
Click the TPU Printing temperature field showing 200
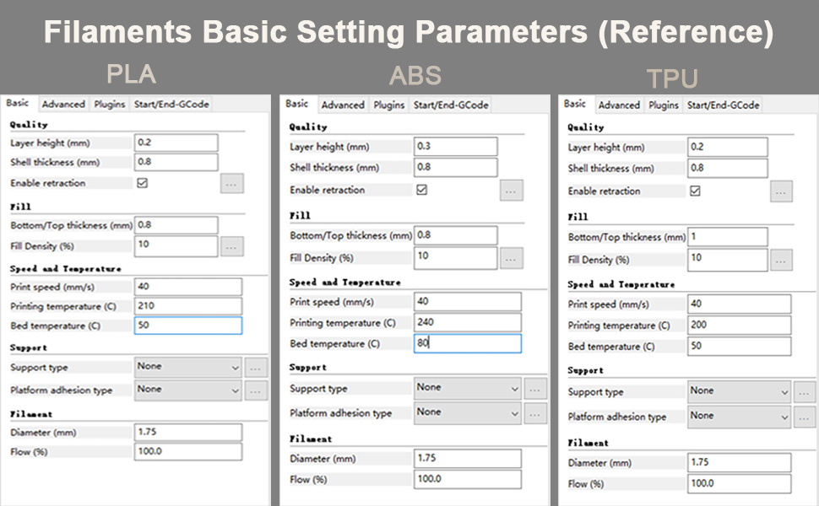[739, 325]
